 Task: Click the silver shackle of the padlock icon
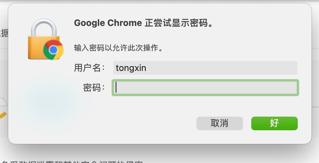[x=44, y=28]
